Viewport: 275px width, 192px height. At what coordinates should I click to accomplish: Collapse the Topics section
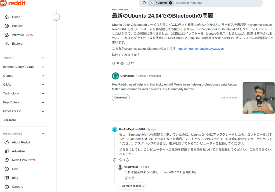(x=43, y=58)
